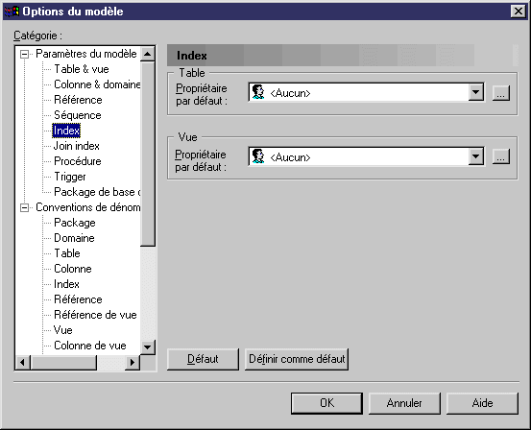531x430 pixels.
Task: Collapse the Conventions de dénomination node
Action: pyautogui.click(x=24, y=207)
